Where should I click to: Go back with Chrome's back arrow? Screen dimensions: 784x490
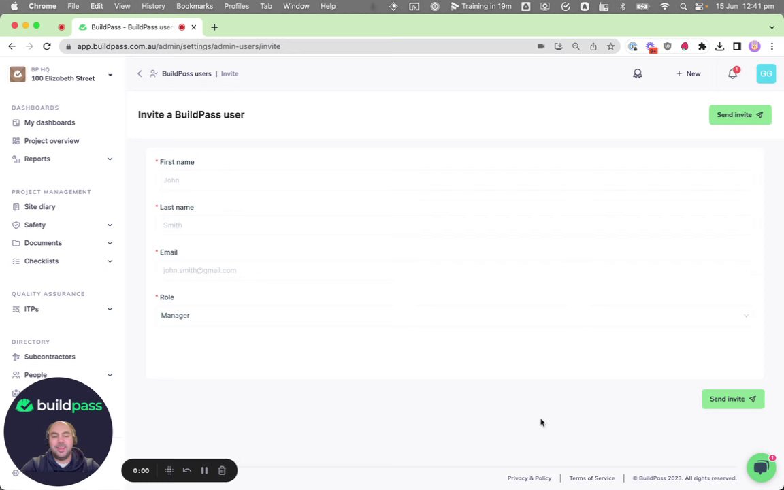(x=12, y=46)
